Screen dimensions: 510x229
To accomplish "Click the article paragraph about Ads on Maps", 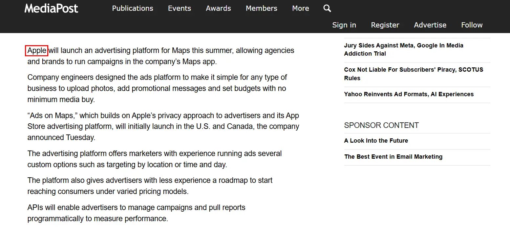I will (163, 126).
